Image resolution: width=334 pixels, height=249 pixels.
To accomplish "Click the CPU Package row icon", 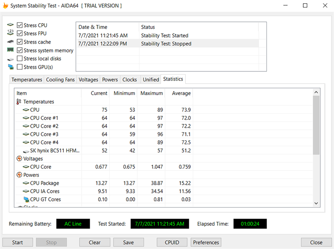I will point(26,183).
